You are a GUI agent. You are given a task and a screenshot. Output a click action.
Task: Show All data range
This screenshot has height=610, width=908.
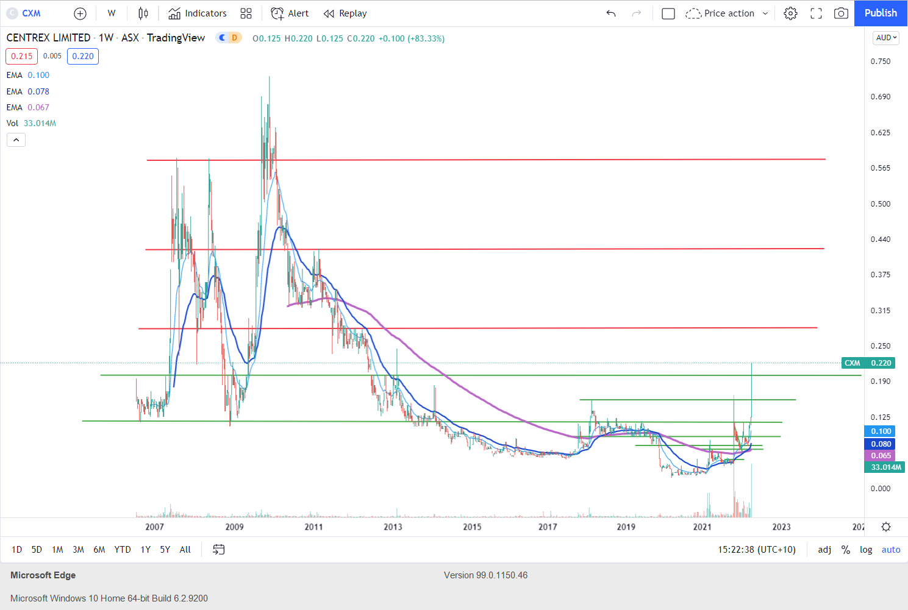[x=185, y=550]
